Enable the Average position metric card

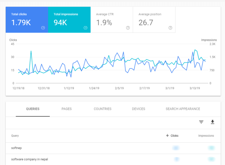tap(154, 20)
